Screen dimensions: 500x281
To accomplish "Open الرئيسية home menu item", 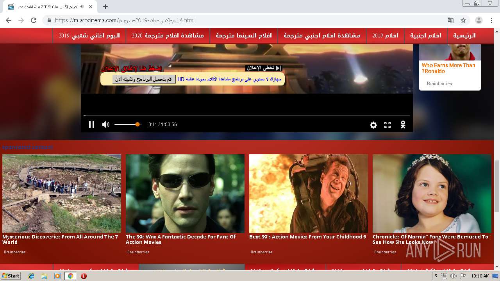I will click(x=464, y=36).
